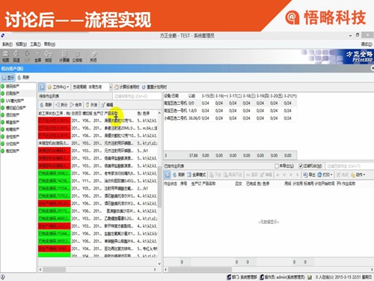Click the 关闭 close icon in main toolbar
The width and height of the screenshot is (374, 281).
pyautogui.click(x=93, y=56)
